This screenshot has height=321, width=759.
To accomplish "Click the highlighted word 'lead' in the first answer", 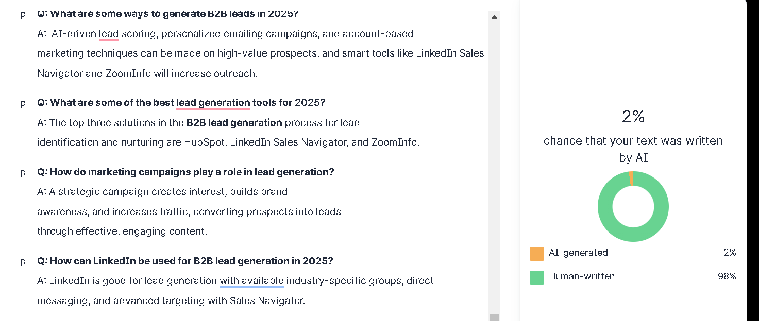I will pyautogui.click(x=108, y=33).
